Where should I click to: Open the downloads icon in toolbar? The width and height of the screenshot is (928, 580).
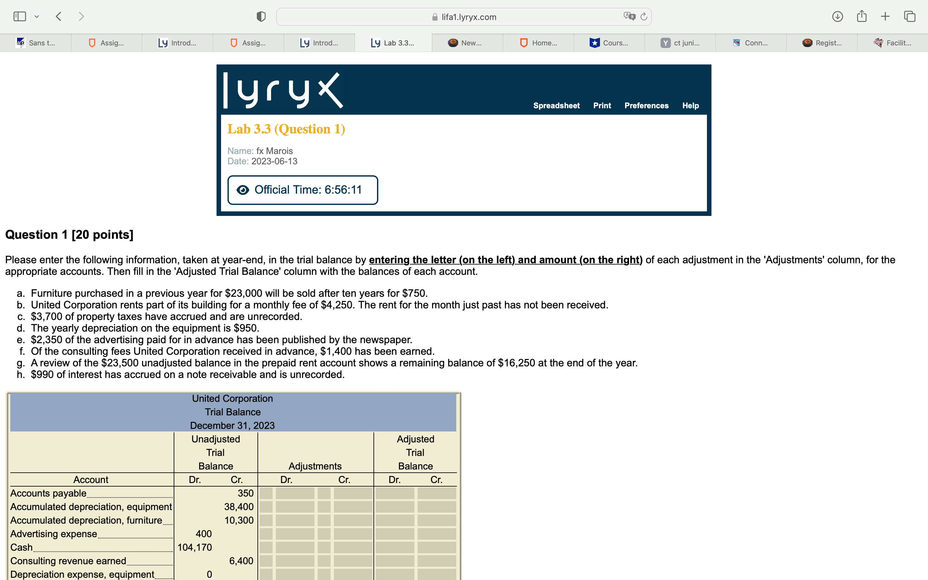coord(837,16)
